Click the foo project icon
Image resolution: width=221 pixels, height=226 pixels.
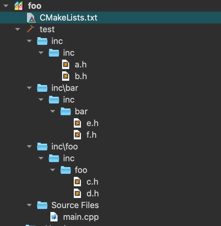[19, 6]
